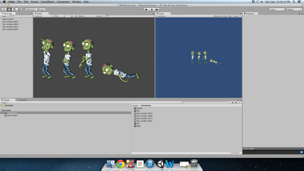The image size is (304, 171).
Task: Select the Move (translate) tool
Action: [9, 9]
